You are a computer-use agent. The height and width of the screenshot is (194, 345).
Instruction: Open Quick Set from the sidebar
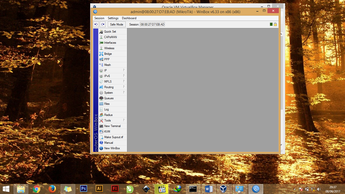[x=112, y=32]
